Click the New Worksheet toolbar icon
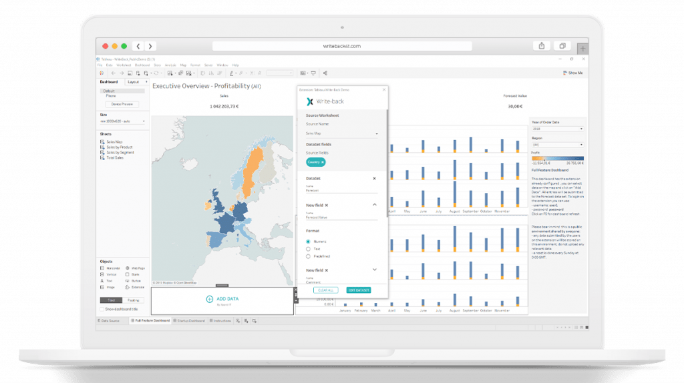Screen dimensions: 684x383 [170, 73]
